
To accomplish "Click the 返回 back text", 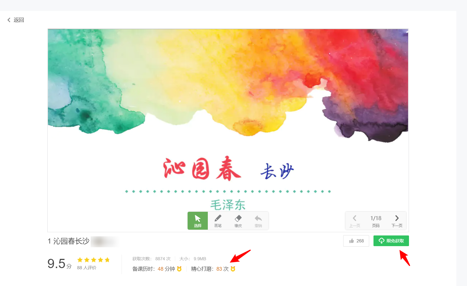I will (x=19, y=20).
